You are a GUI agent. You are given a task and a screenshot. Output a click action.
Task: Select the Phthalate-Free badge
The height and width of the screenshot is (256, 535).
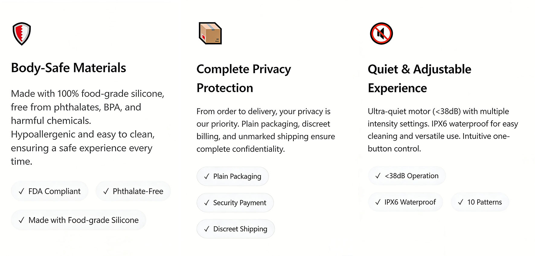133,191
